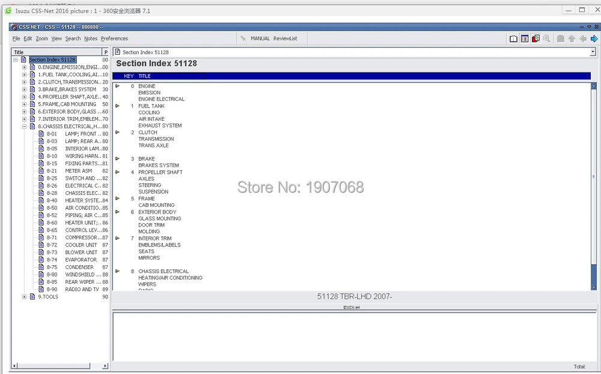601x374 pixels.
Task: Click the page icon for 8-73 BLOWER UNIT
Action: (41, 252)
